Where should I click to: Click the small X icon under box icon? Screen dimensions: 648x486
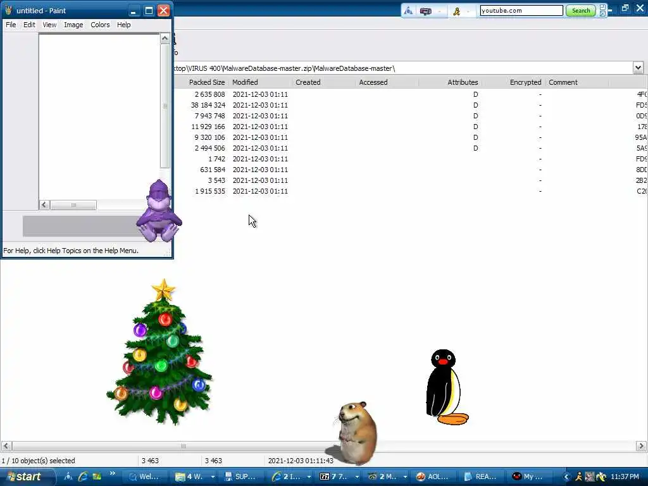click(x=602, y=14)
